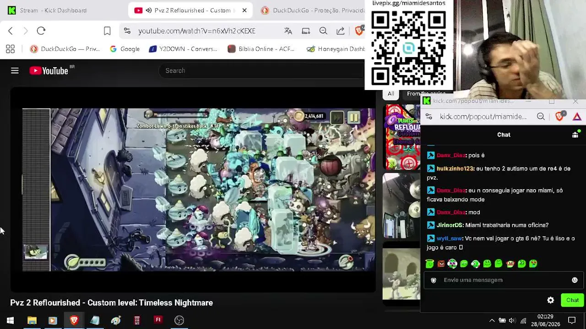This screenshot has height=329, width=586.
Task: Click the Kick popout address bar
Action: (483, 117)
